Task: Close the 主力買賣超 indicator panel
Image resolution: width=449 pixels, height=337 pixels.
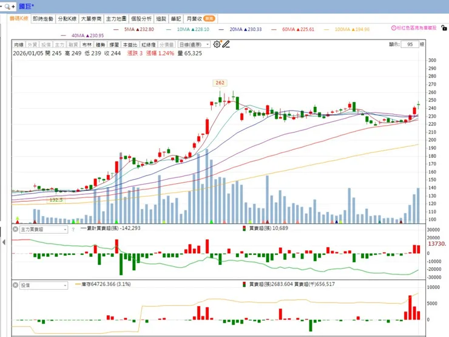Action: (15, 229)
